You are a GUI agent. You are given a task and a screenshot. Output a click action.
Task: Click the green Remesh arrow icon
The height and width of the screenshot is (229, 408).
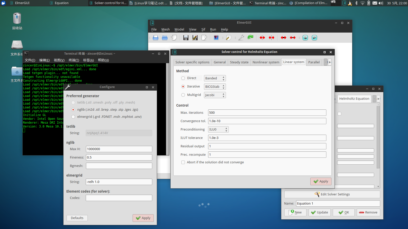point(250,37)
